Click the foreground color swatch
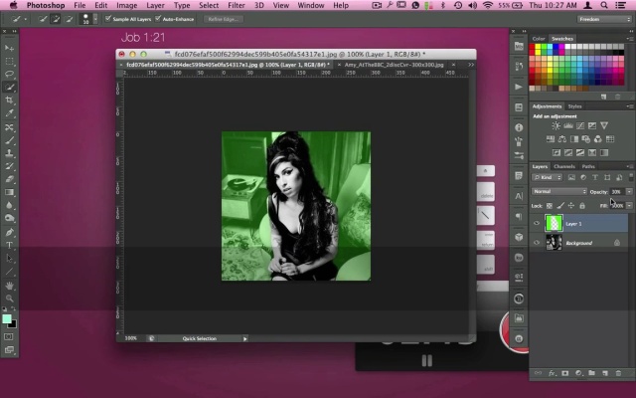This screenshot has height=398, width=636. 7,318
